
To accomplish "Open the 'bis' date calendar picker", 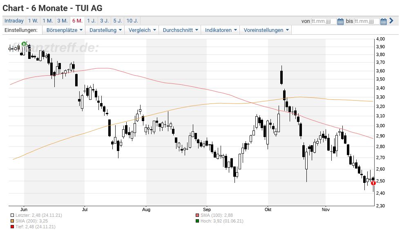I will point(383,21).
